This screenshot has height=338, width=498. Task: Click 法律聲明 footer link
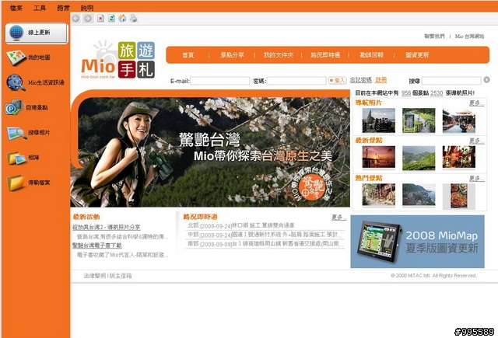coord(94,276)
